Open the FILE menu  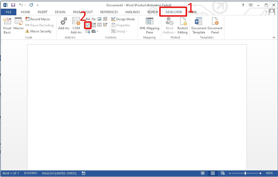coord(8,12)
